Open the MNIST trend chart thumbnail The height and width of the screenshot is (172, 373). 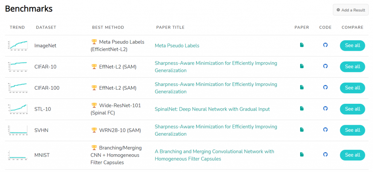[x=18, y=155]
